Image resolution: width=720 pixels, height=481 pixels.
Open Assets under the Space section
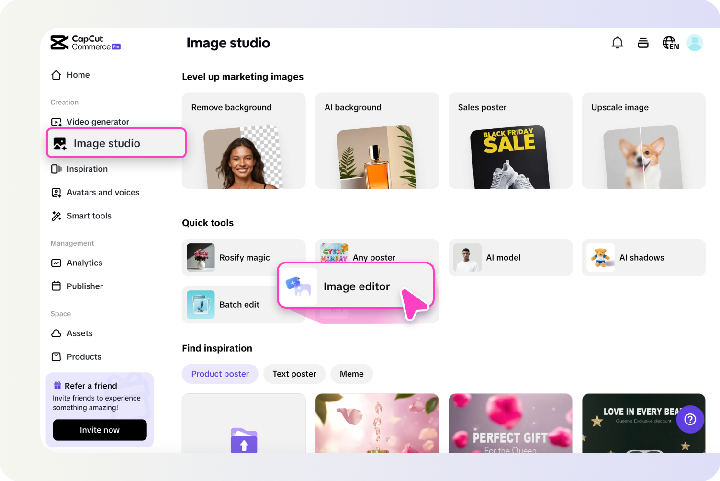point(79,333)
